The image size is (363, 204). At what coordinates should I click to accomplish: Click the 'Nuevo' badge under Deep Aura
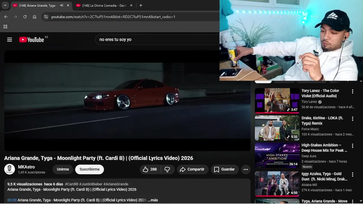click(307, 167)
